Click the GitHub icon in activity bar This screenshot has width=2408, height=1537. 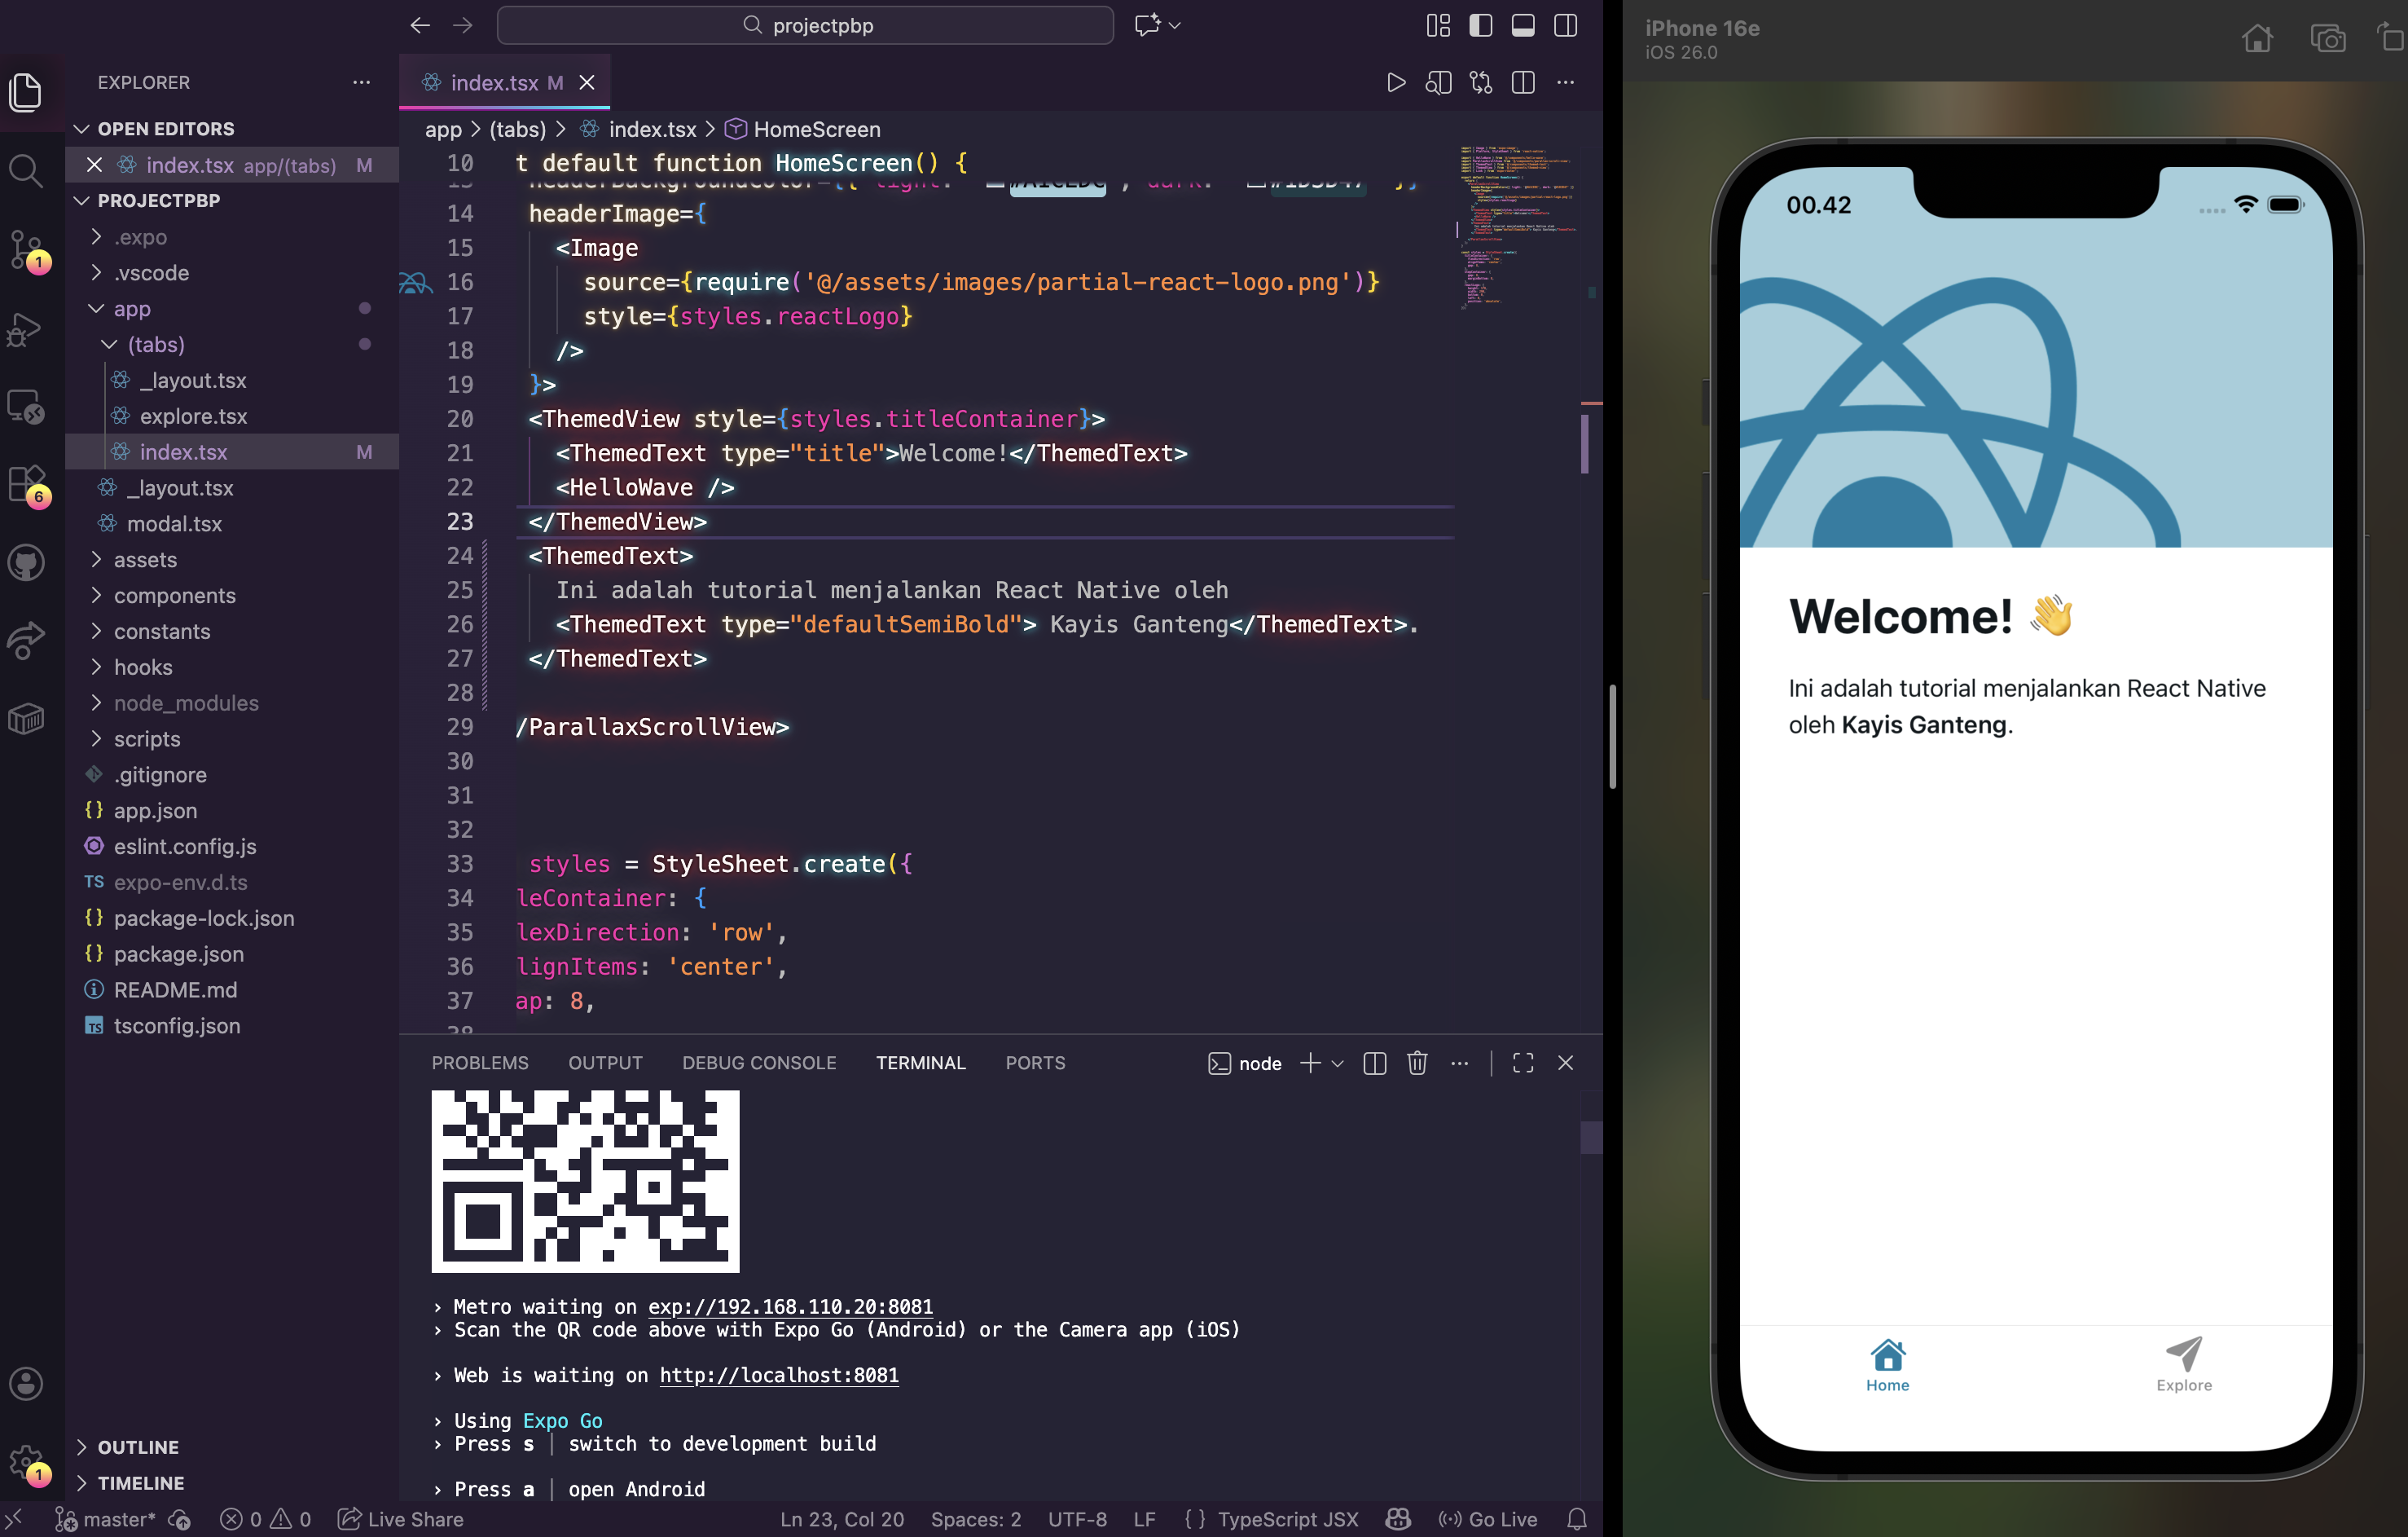[x=26, y=562]
